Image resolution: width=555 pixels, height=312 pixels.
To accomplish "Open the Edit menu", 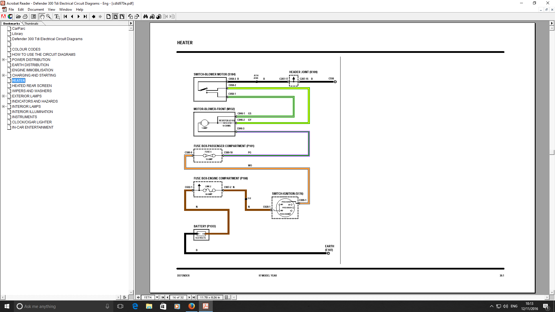I will (x=21, y=10).
